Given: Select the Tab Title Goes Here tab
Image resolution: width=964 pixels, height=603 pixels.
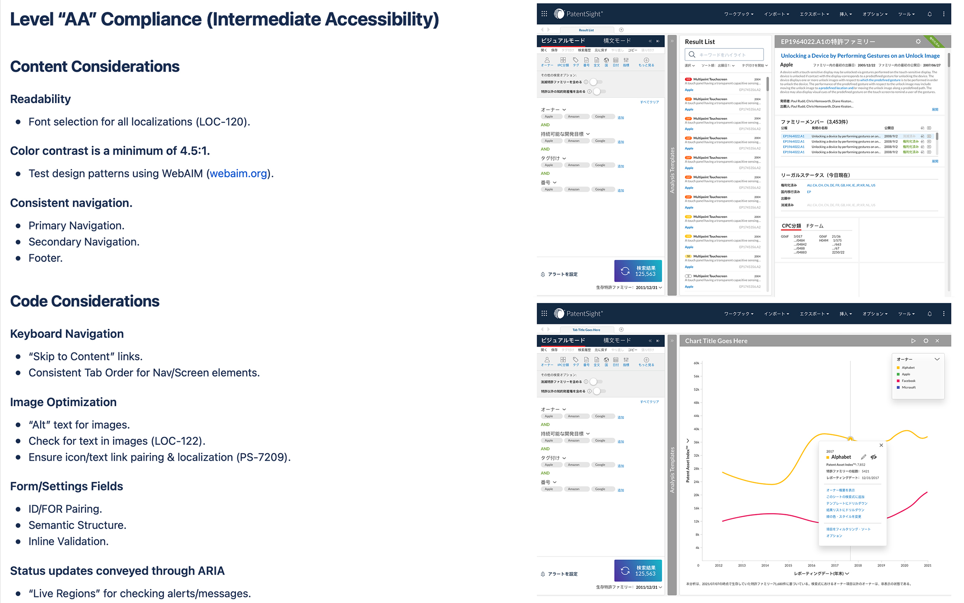Looking at the screenshot, I should pos(586,330).
